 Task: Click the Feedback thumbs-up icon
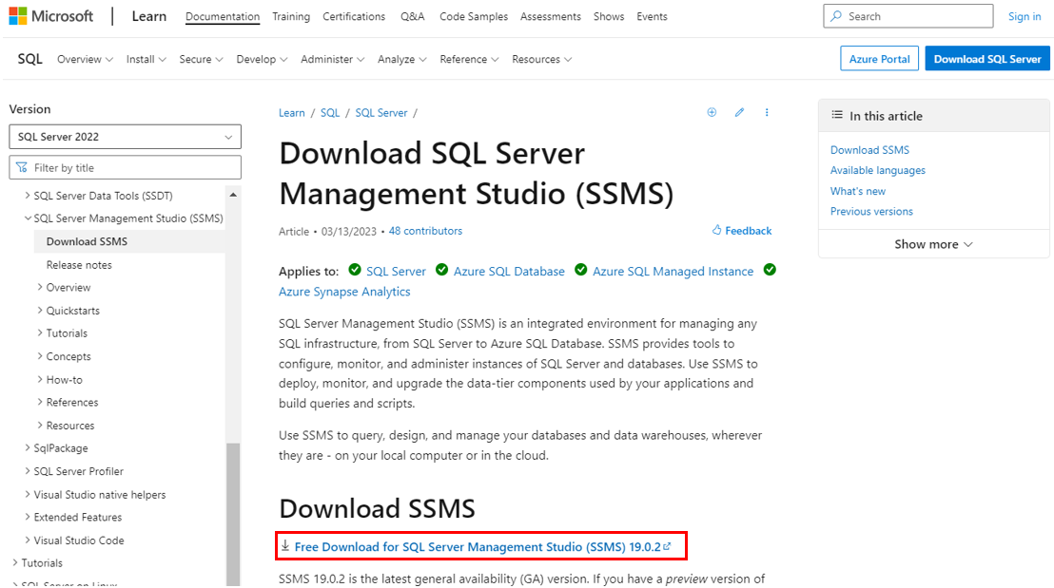click(716, 230)
